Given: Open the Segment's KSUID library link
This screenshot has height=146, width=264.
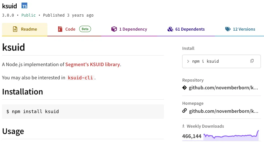Looking at the screenshot, I should pos(92,64).
